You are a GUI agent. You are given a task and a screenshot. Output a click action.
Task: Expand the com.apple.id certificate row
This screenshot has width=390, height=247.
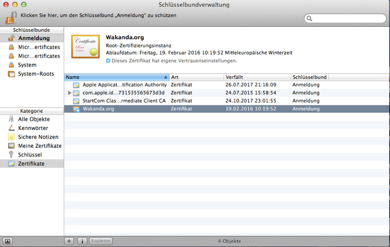(70, 93)
